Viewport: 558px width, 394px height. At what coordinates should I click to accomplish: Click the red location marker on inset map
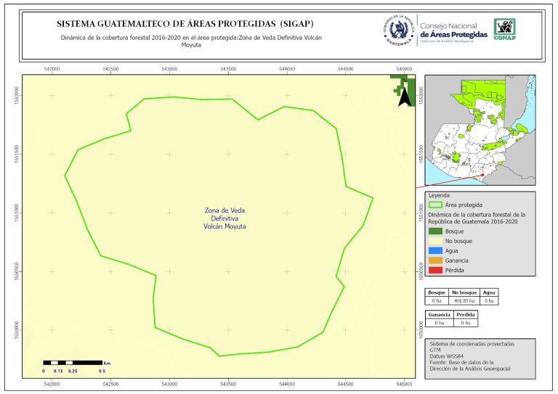point(482,175)
